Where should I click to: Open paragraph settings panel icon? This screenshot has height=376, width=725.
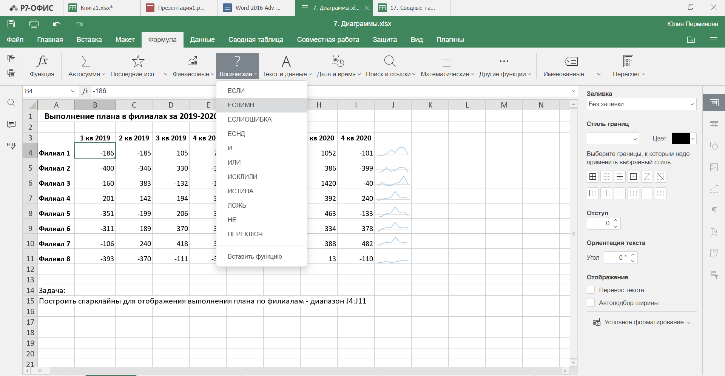(714, 210)
